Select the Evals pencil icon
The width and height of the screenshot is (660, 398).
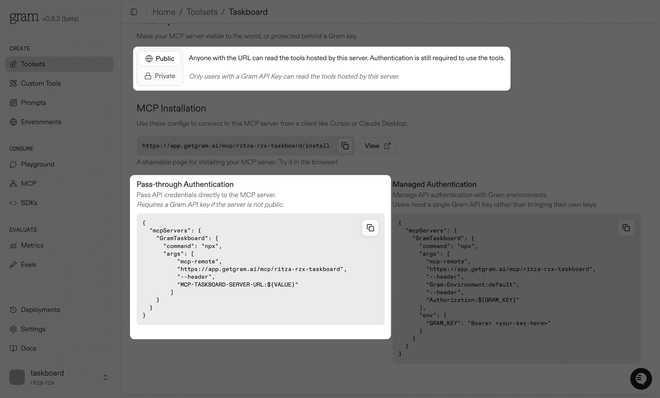pyautogui.click(x=13, y=265)
